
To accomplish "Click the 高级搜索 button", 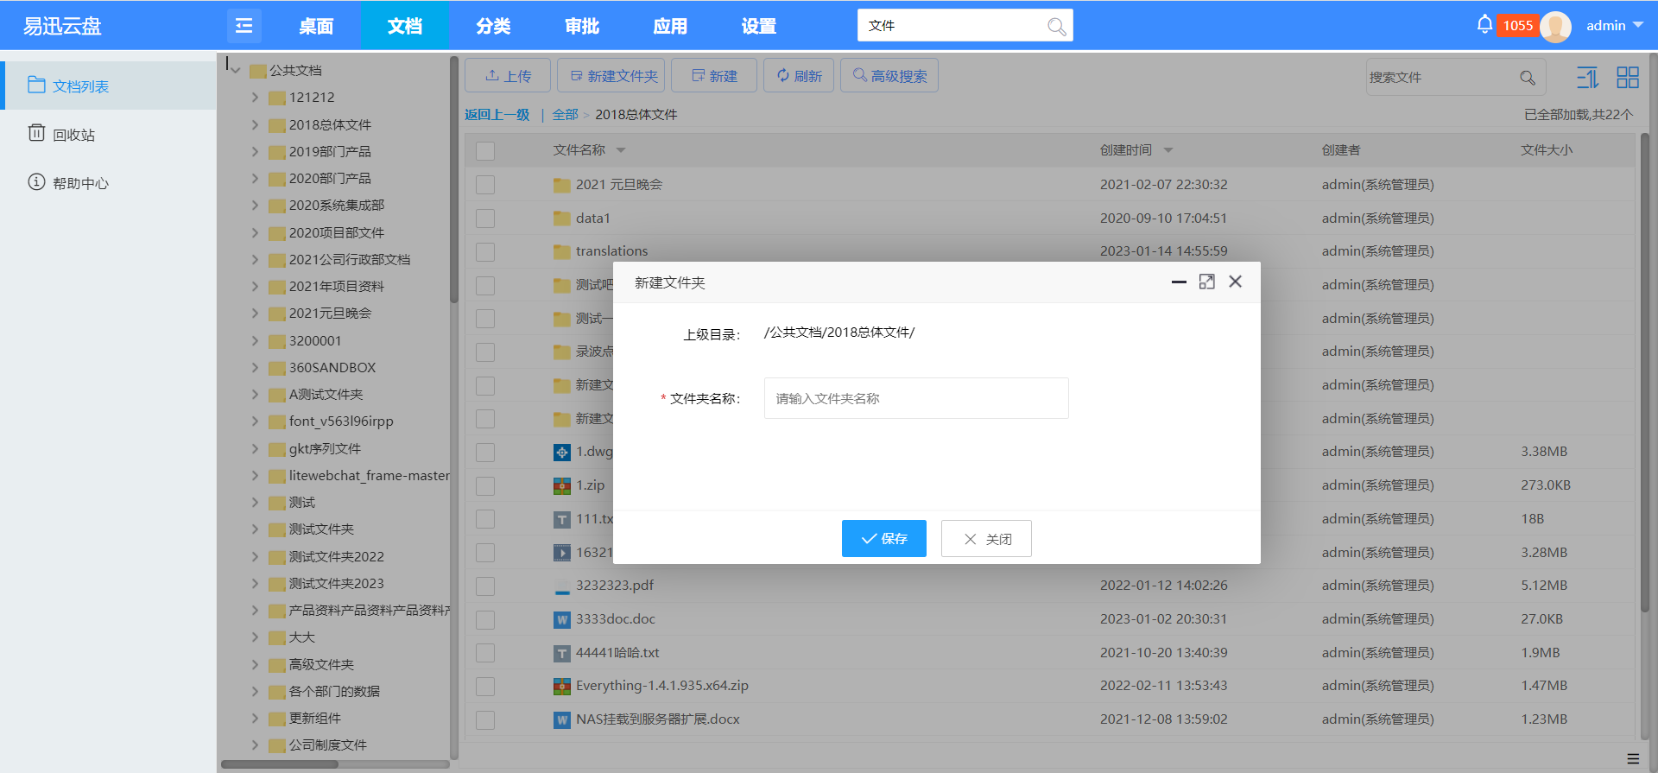I will (x=889, y=75).
